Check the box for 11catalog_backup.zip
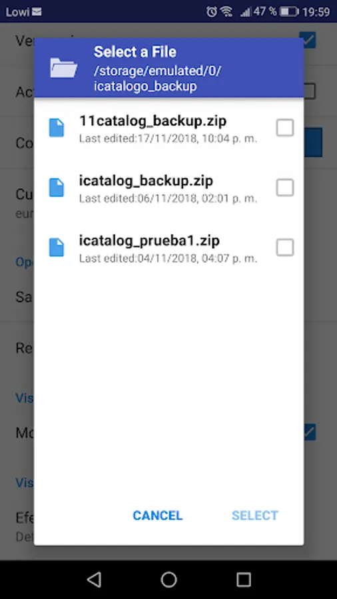Image resolution: width=337 pixels, height=599 pixels. pos(285,128)
